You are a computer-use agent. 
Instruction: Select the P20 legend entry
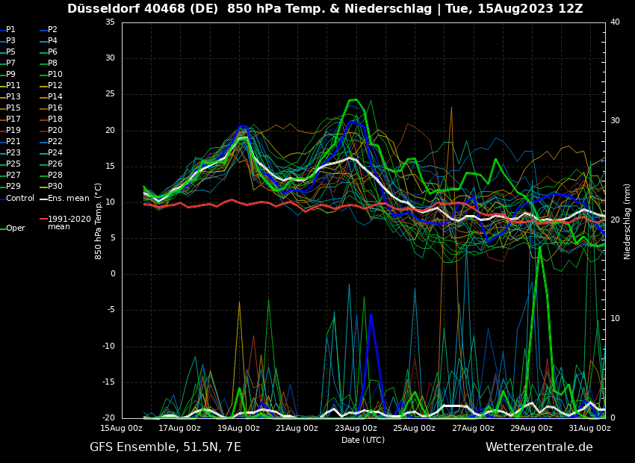(55, 131)
